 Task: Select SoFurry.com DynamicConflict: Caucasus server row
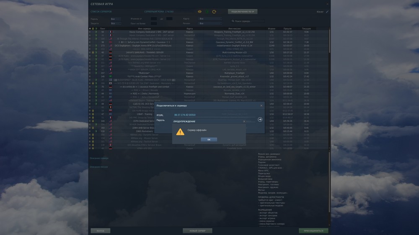coord(208,42)
